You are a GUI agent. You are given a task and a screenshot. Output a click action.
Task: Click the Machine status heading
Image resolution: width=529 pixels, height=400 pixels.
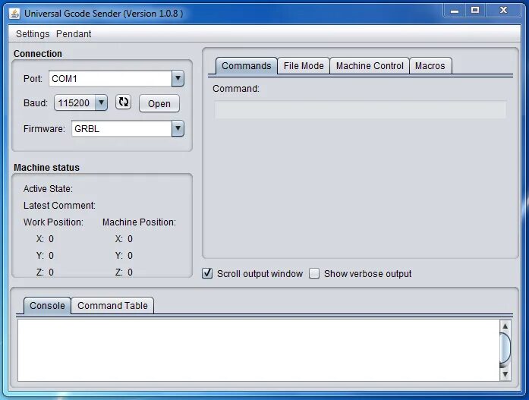coord(46,168)
